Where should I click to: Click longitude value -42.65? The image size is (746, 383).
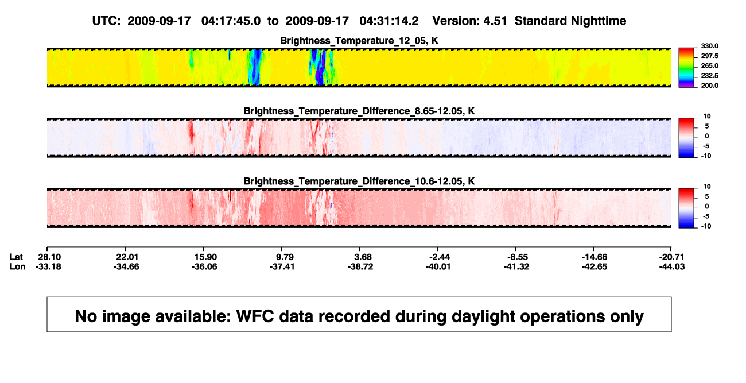coord(594,266)
